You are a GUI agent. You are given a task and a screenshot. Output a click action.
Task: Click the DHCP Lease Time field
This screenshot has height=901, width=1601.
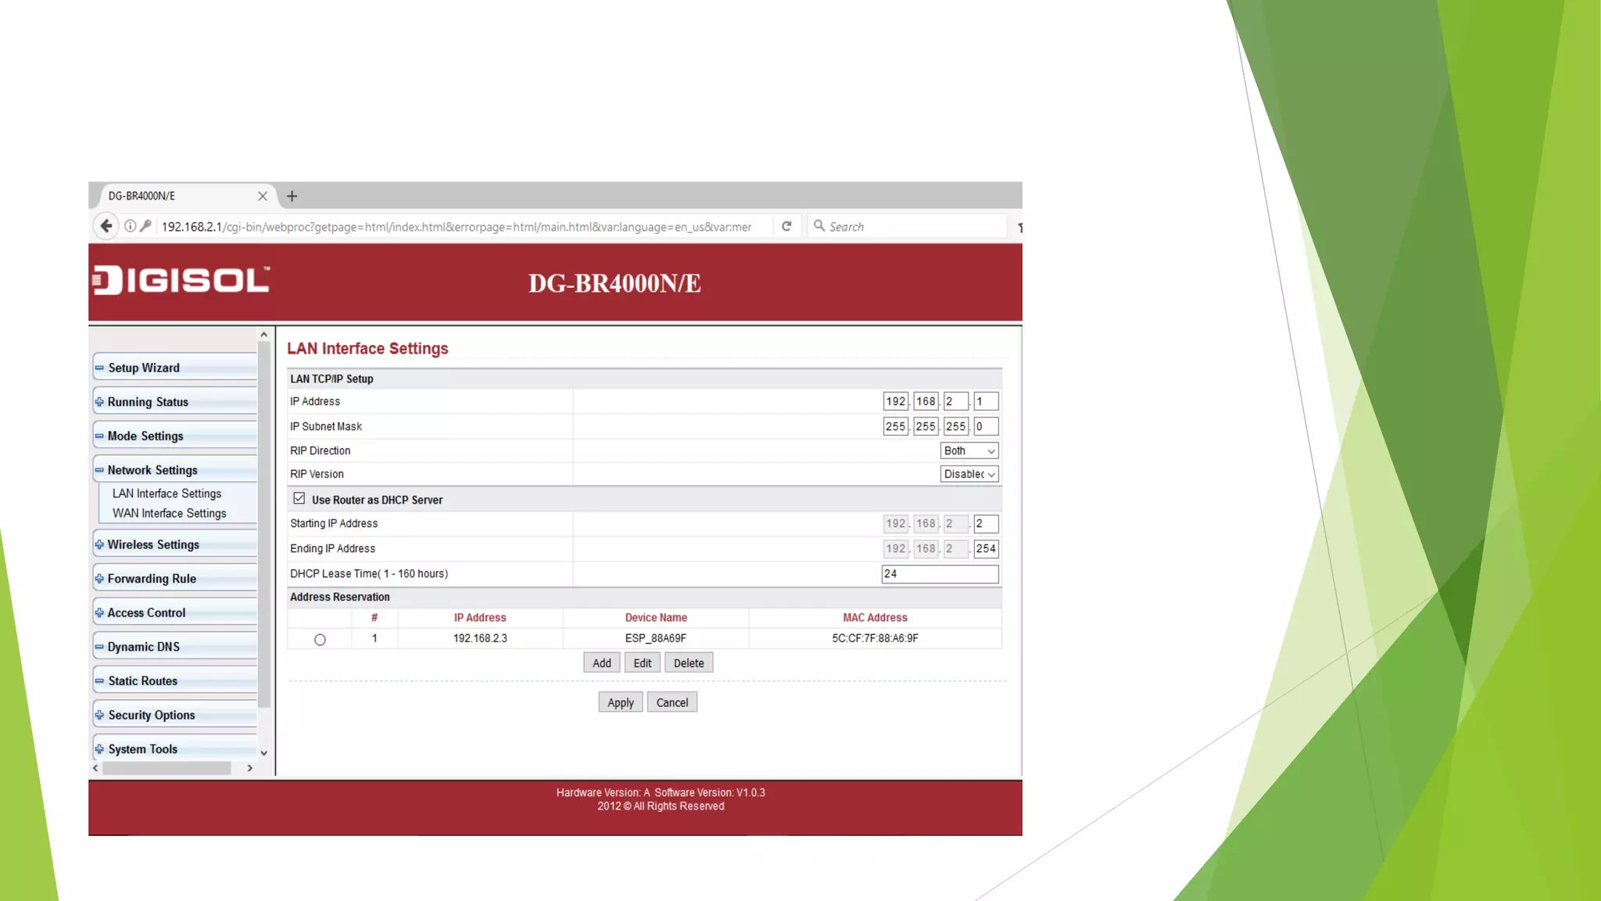pyautogui.click(x=940, y=573)
